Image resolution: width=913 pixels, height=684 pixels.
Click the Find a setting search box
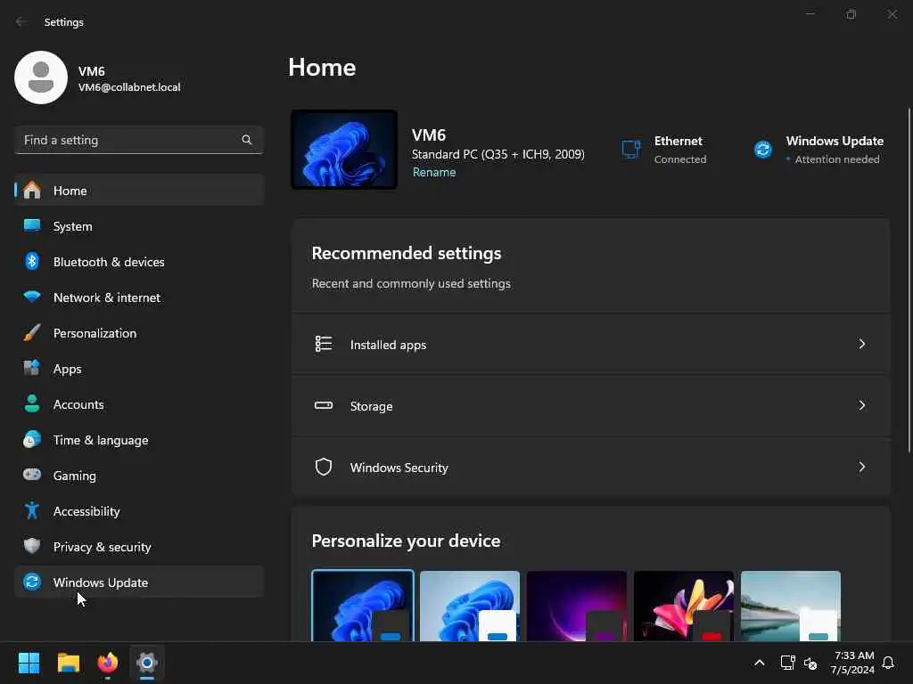(139, 140)
